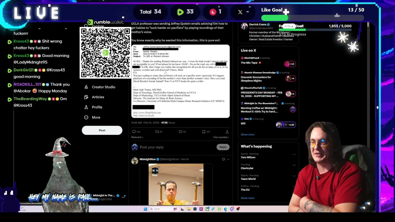Click ROADKILL_101 username in chat
This screenshot has height=222, width=395.
click(x=27, y=84)
